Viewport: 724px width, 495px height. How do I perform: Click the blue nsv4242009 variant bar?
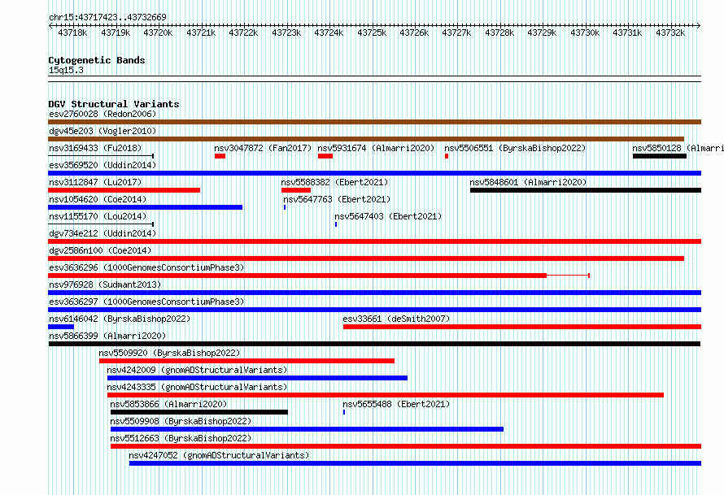tap(257, 378)
